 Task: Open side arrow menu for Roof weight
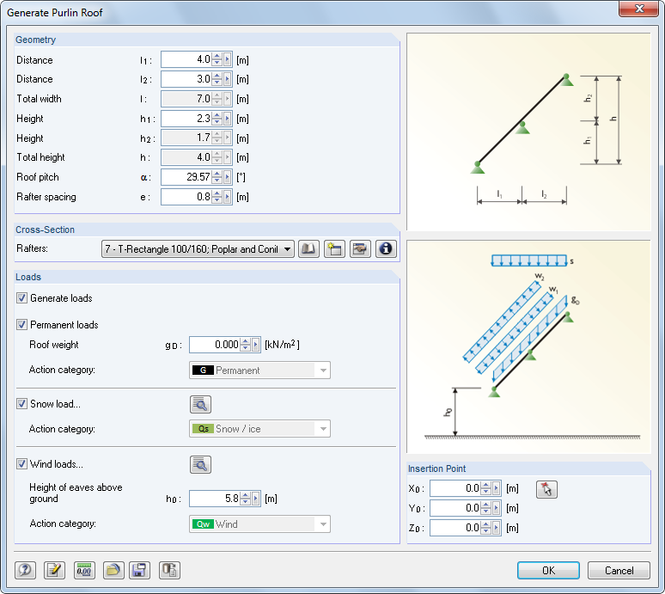coord(256,345)
